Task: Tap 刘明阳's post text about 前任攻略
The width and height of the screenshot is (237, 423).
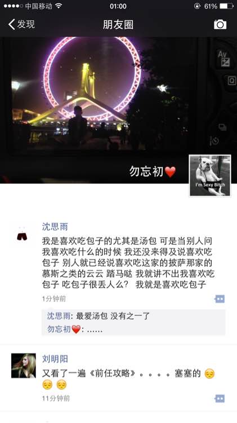Action: click(128, 379)
